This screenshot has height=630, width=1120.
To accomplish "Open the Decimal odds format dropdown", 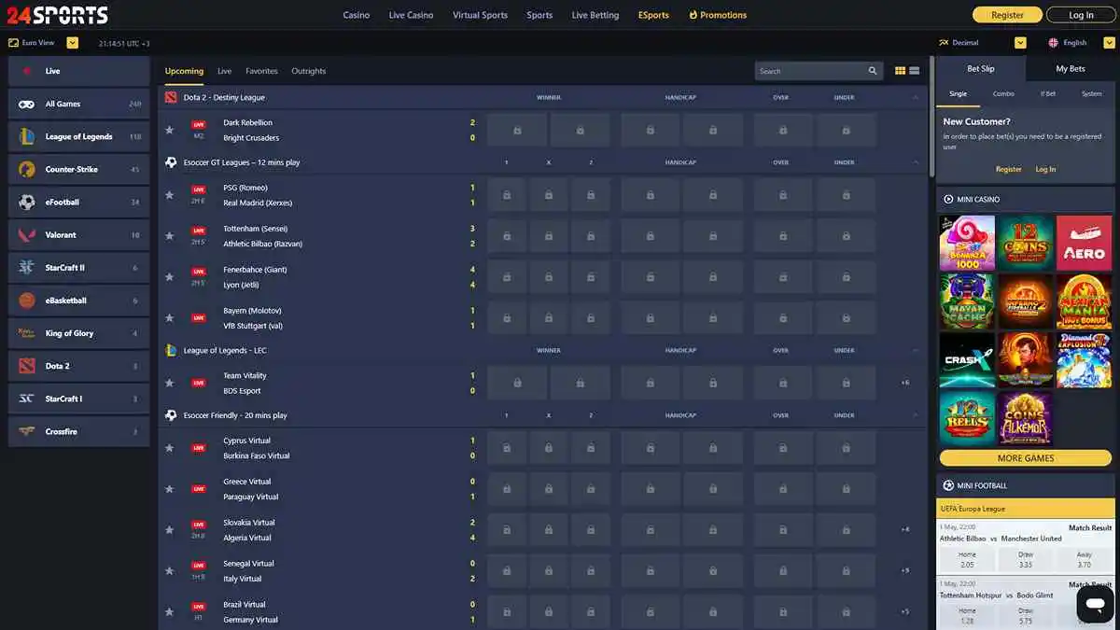I will [1020, 43].
